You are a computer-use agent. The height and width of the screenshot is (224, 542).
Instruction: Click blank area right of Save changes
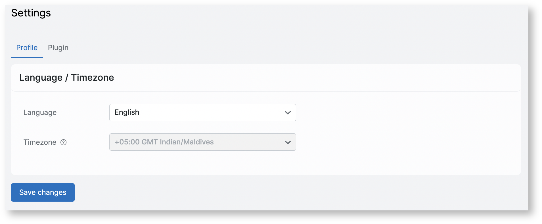point(256,193)
